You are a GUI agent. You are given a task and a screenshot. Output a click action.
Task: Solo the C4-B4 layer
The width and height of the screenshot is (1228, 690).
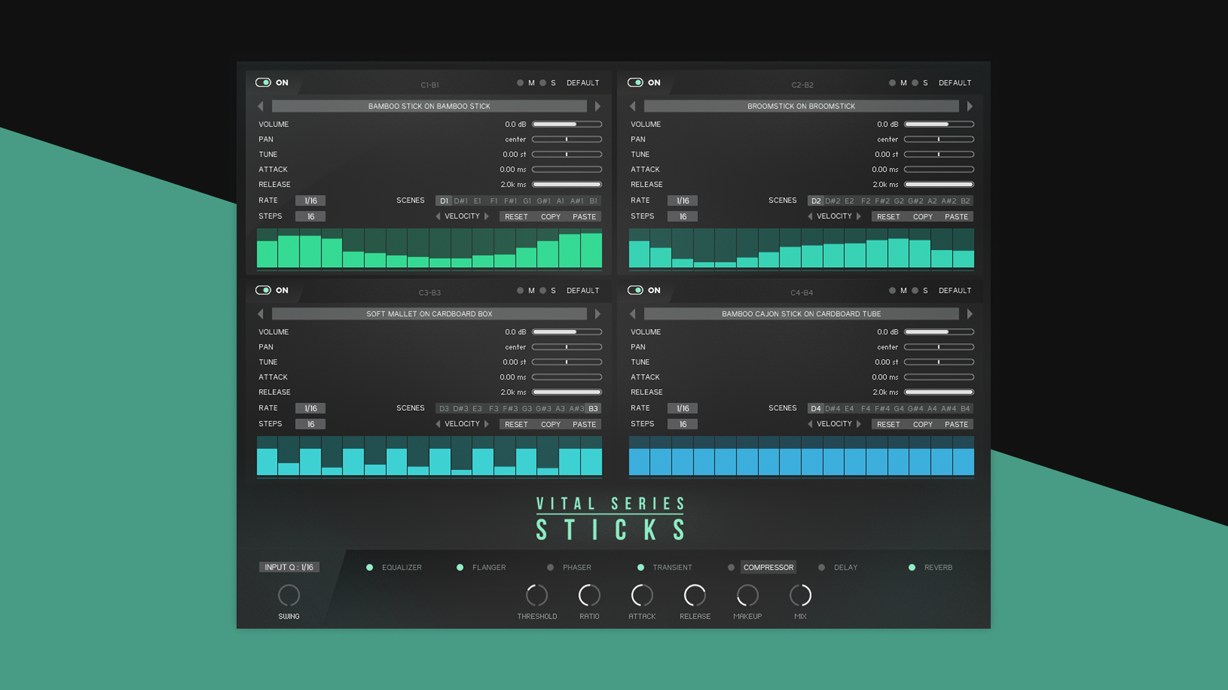coord(915,291)
